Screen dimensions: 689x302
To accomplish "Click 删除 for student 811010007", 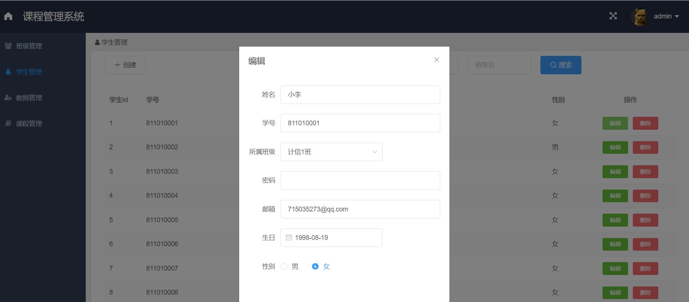I will tap(645, 269).
